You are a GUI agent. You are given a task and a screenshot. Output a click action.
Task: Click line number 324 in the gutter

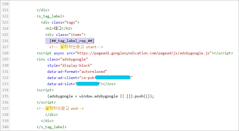click(5, 28)
